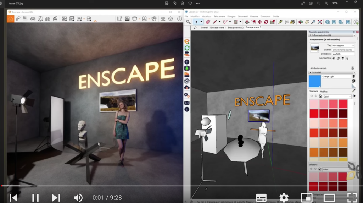Open the SketchUp Estensioni menu

click(x=265, y=16)
